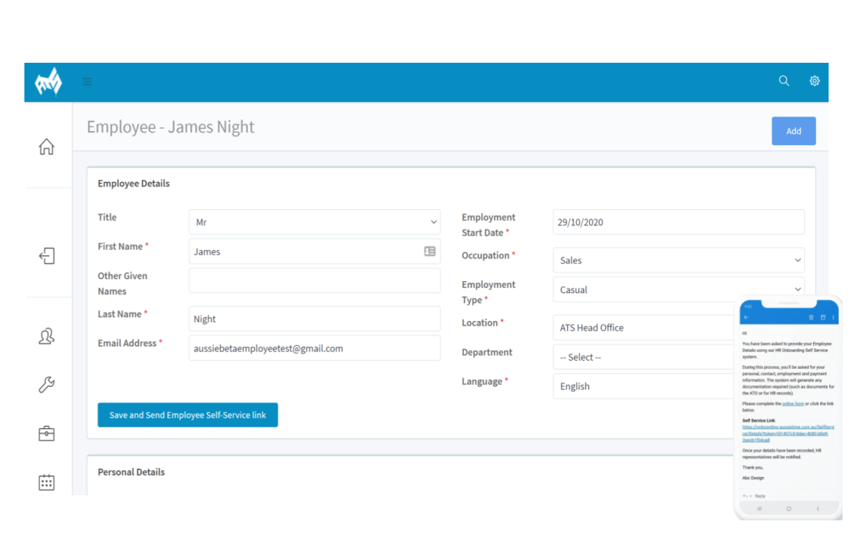Click the search magnifier icon in the header
Image resolution: width=853 pixels, height=558 pixels.
784,81
